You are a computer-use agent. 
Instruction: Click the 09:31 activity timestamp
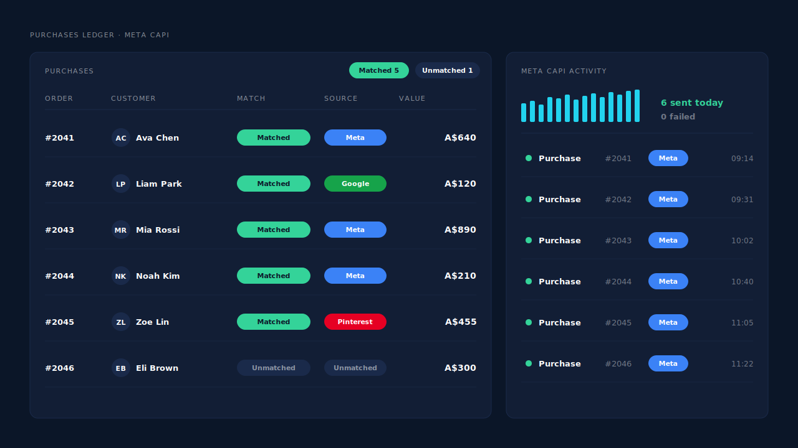click(742, 199)
